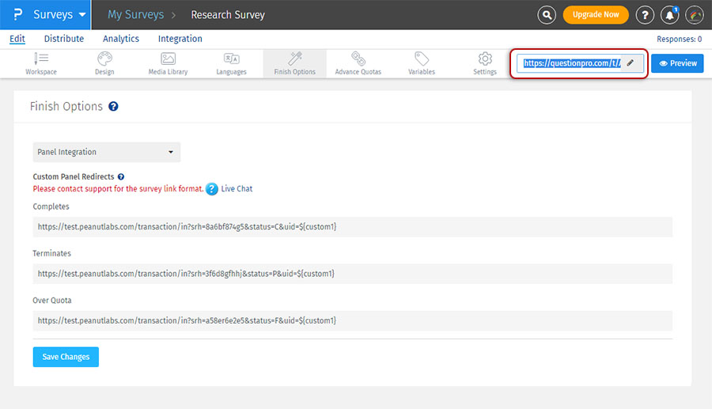This screenshot has height=409, width=712.
Task: Open the Live Chat link
Action: point(237,189)
